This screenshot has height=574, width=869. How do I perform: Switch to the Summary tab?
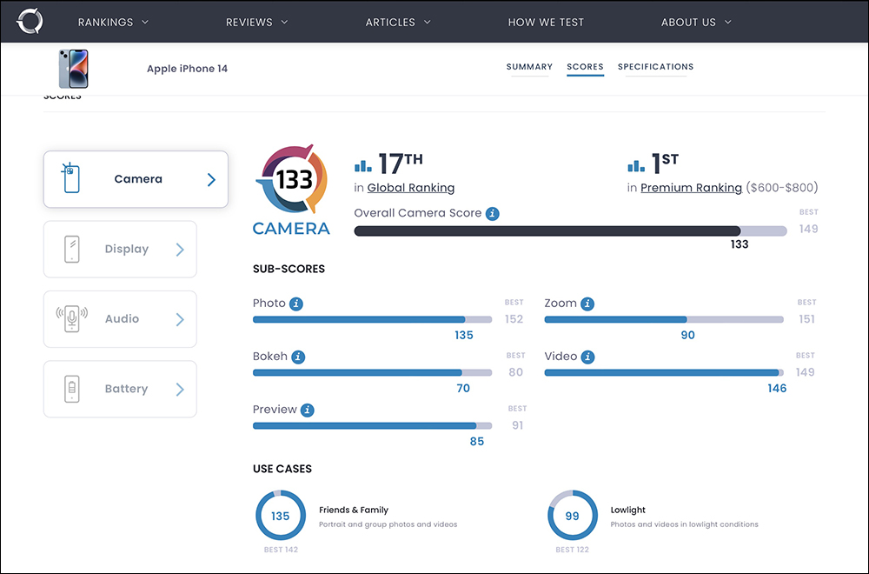[529, 67]
